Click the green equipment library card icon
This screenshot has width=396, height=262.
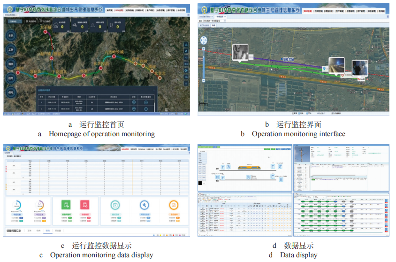66,205
